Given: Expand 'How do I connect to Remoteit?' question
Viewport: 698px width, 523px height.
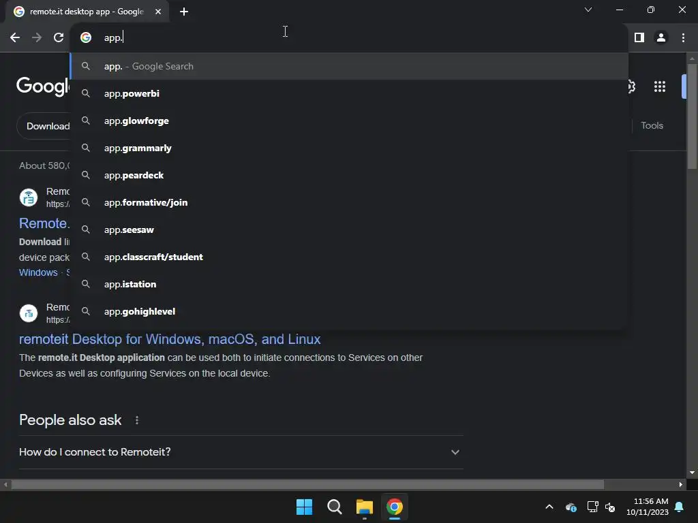Looking at the screenshot, I should [241, 452].
